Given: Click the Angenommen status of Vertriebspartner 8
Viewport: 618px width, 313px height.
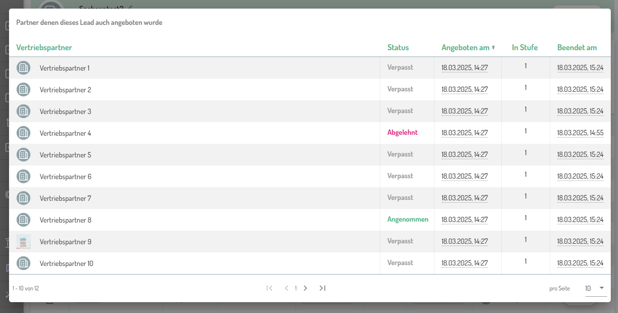Looking at the screenshot, I should pyautogui.click(x=408, y=219).
